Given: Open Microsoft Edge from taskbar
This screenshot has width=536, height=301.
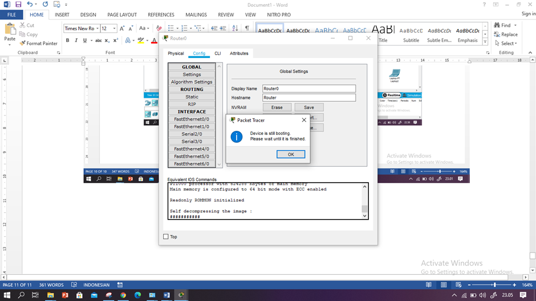Looking at the screenshot, I should pos(138,295).
